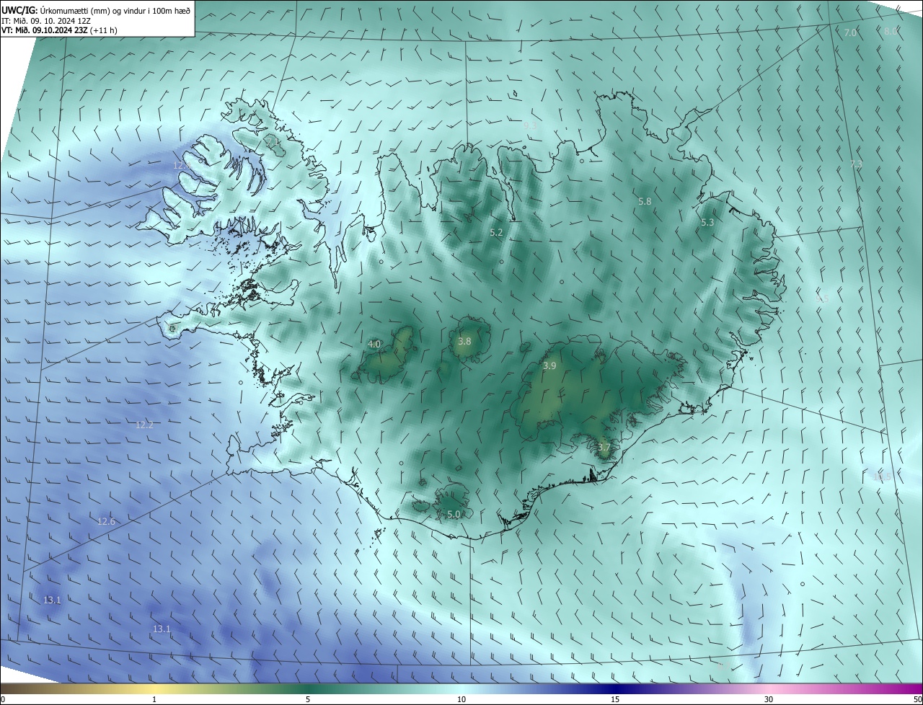Screen dimensions: 923x705
Task: Click the 0 tick on the colour scale
Action: (3, 699)
